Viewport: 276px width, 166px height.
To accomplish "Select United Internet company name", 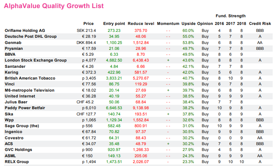I will (x=20, y=96).
